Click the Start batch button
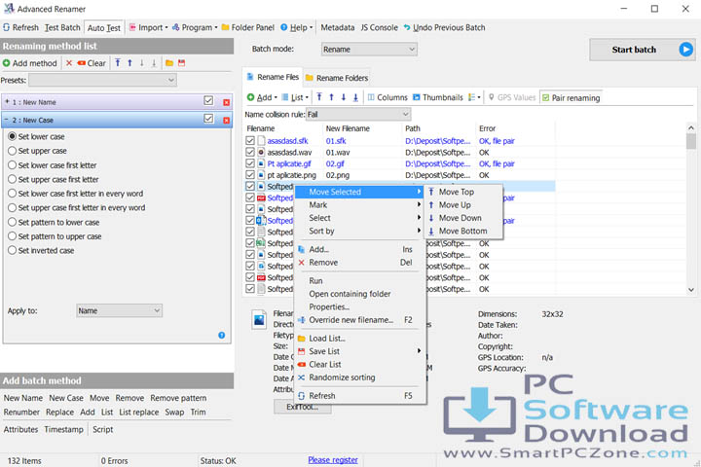 [x=642, y=50]
